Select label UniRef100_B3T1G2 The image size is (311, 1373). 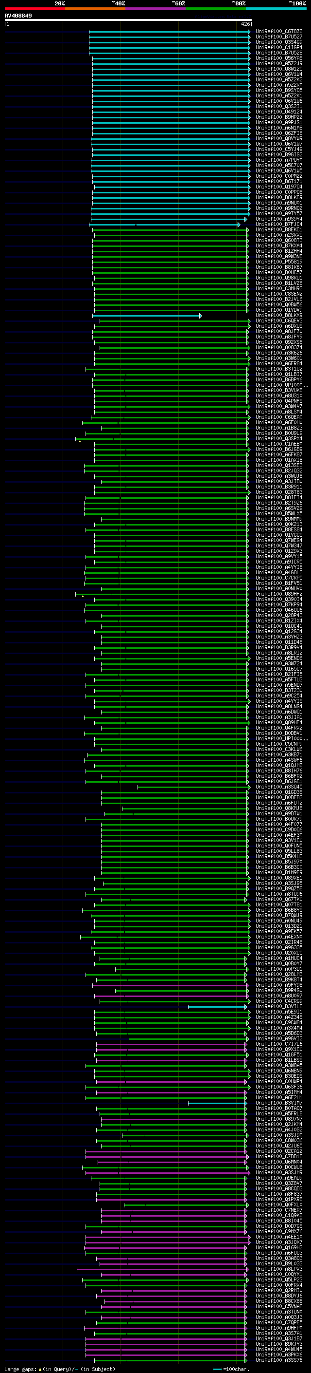279,369
